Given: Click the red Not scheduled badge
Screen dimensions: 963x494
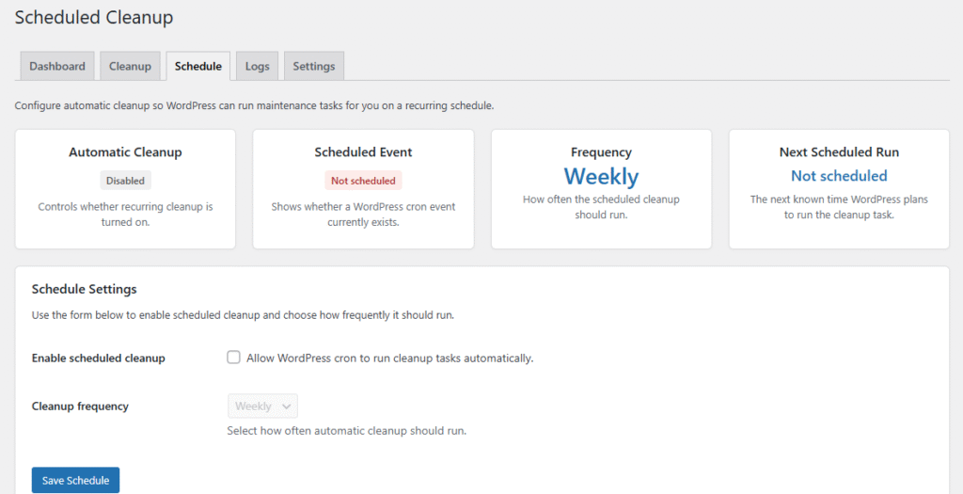Looking at the screenshot, I should point(363,180).
